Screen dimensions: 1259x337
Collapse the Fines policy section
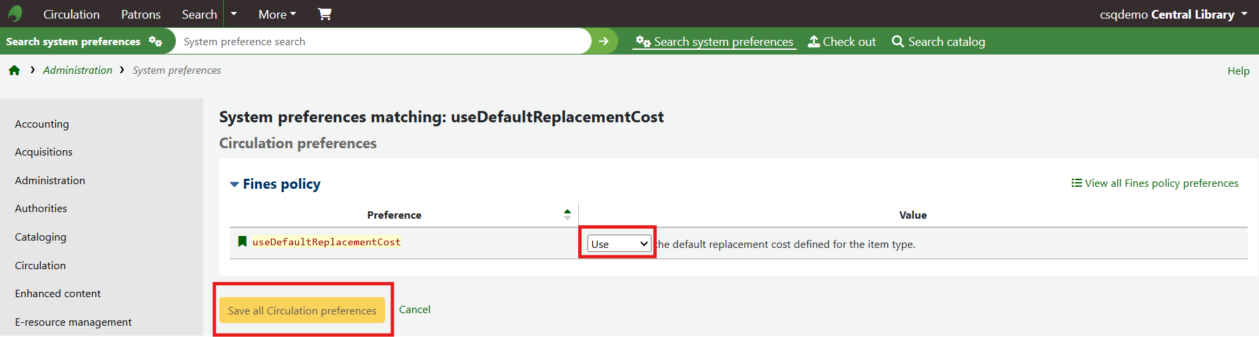tap(234, 184)
